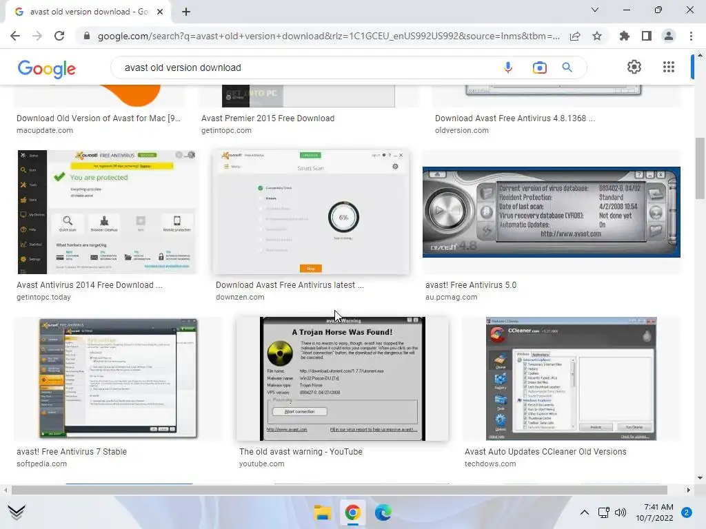
Task: Click downzen.com source text
Action: [240, 297]
